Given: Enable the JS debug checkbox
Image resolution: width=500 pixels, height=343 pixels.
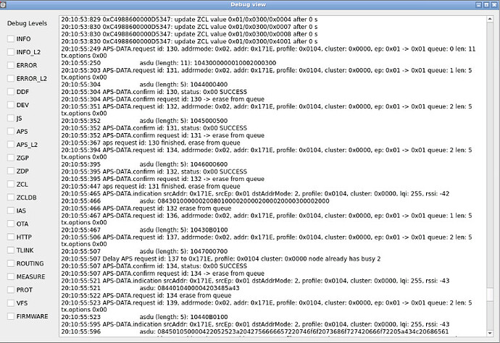Looking at the screenshot, I should pyautogui.click(x=11, y=118).
